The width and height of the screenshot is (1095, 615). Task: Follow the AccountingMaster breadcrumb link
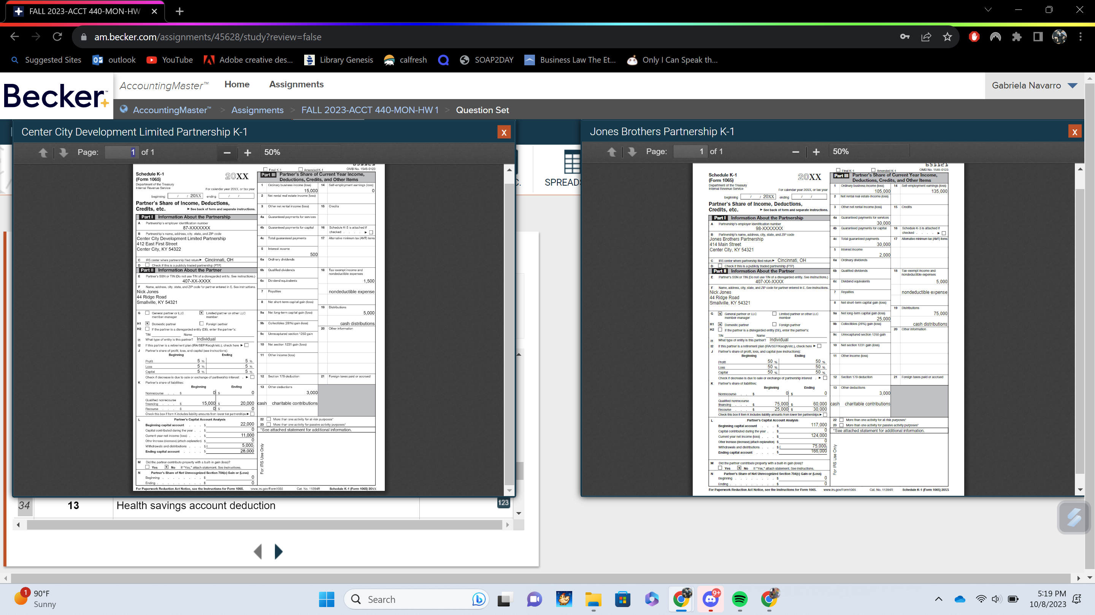tap(169, 110)
